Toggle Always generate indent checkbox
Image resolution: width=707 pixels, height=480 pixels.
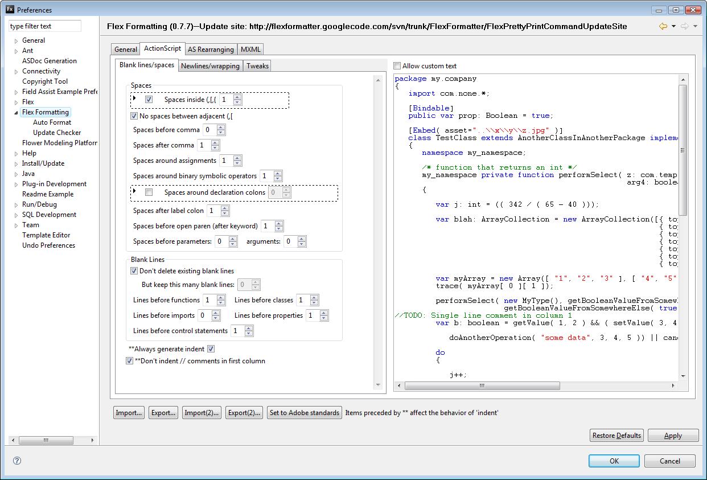211,349
